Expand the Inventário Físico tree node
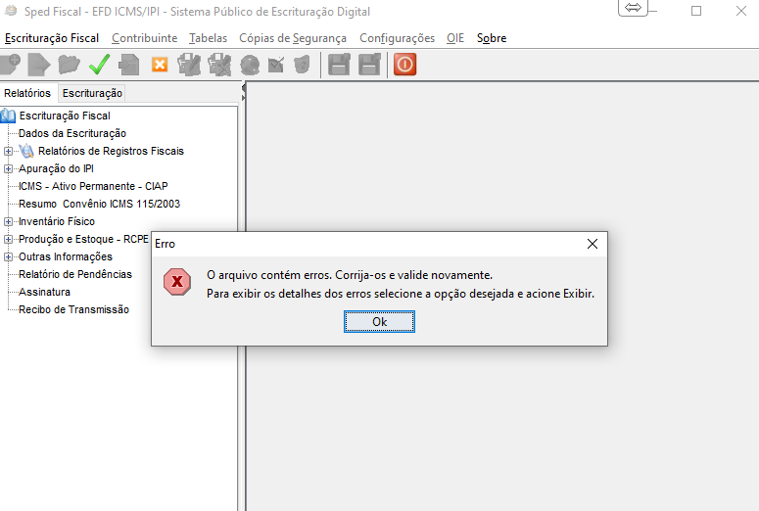759x511 pixels. [x=9, y=221]
